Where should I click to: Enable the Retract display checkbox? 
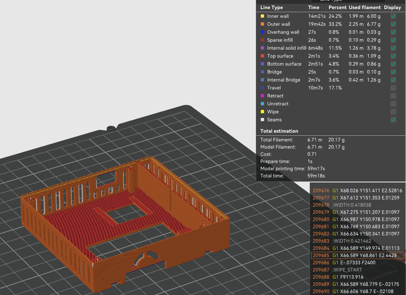coord(393,96)
